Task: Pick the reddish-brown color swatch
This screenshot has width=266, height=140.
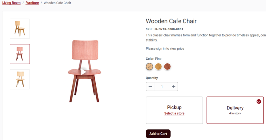Action: coord(167,67)
